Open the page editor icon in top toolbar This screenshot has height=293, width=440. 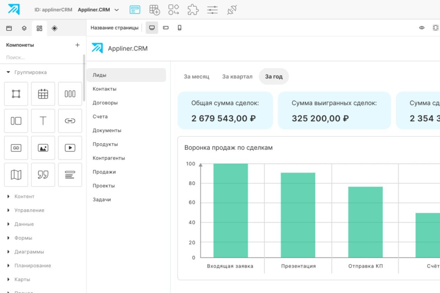[x=135, y=10]
